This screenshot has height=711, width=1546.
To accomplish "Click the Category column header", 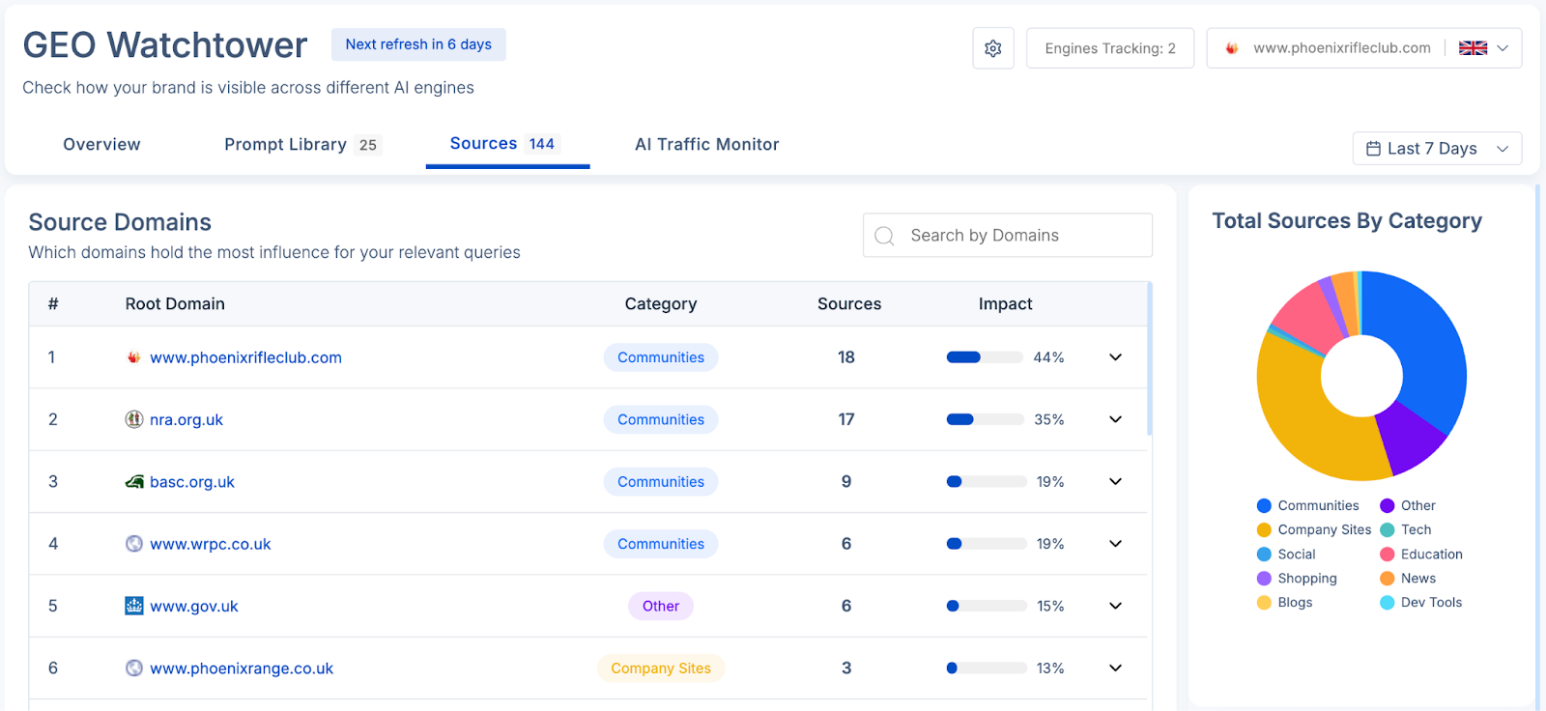I will 661,304.
